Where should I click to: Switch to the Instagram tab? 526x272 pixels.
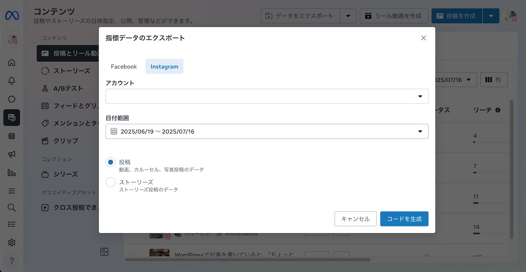[164, 67]
